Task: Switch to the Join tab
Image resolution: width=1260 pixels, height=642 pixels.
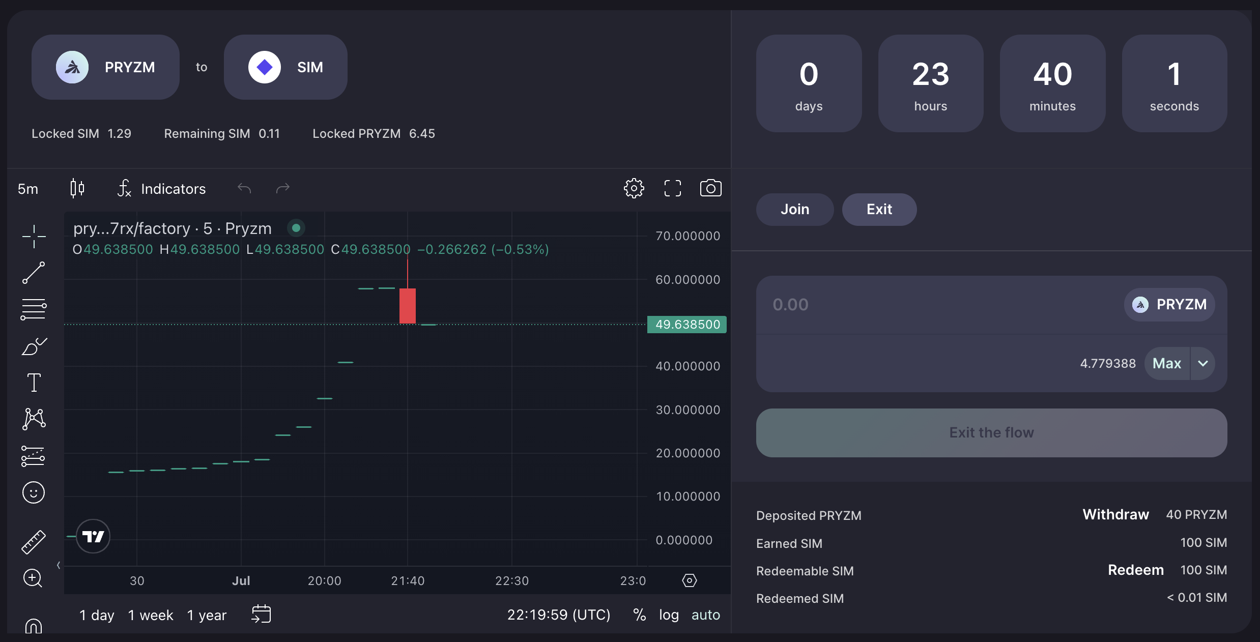Action: pyautogui.click(x=795, y=209)
